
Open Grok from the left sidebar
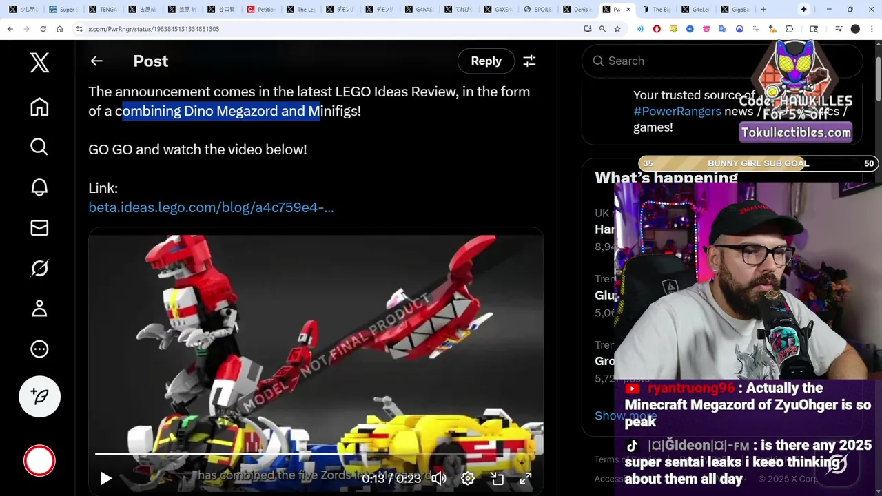[x=39, y=268]
